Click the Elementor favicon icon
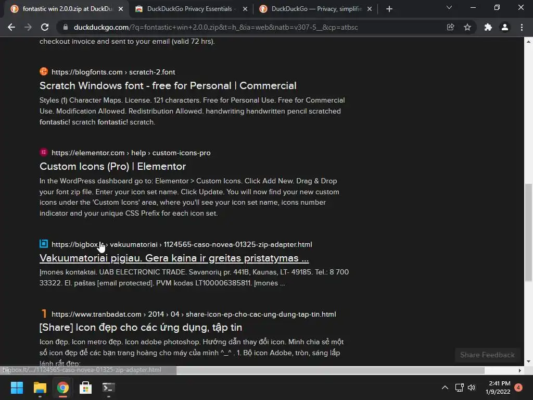 [44, 152]
